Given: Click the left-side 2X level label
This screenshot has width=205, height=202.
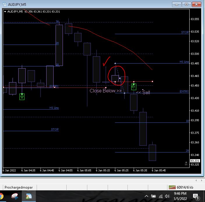Looking at the screenshot, I should pyautogui.click(x=57, y=43).
